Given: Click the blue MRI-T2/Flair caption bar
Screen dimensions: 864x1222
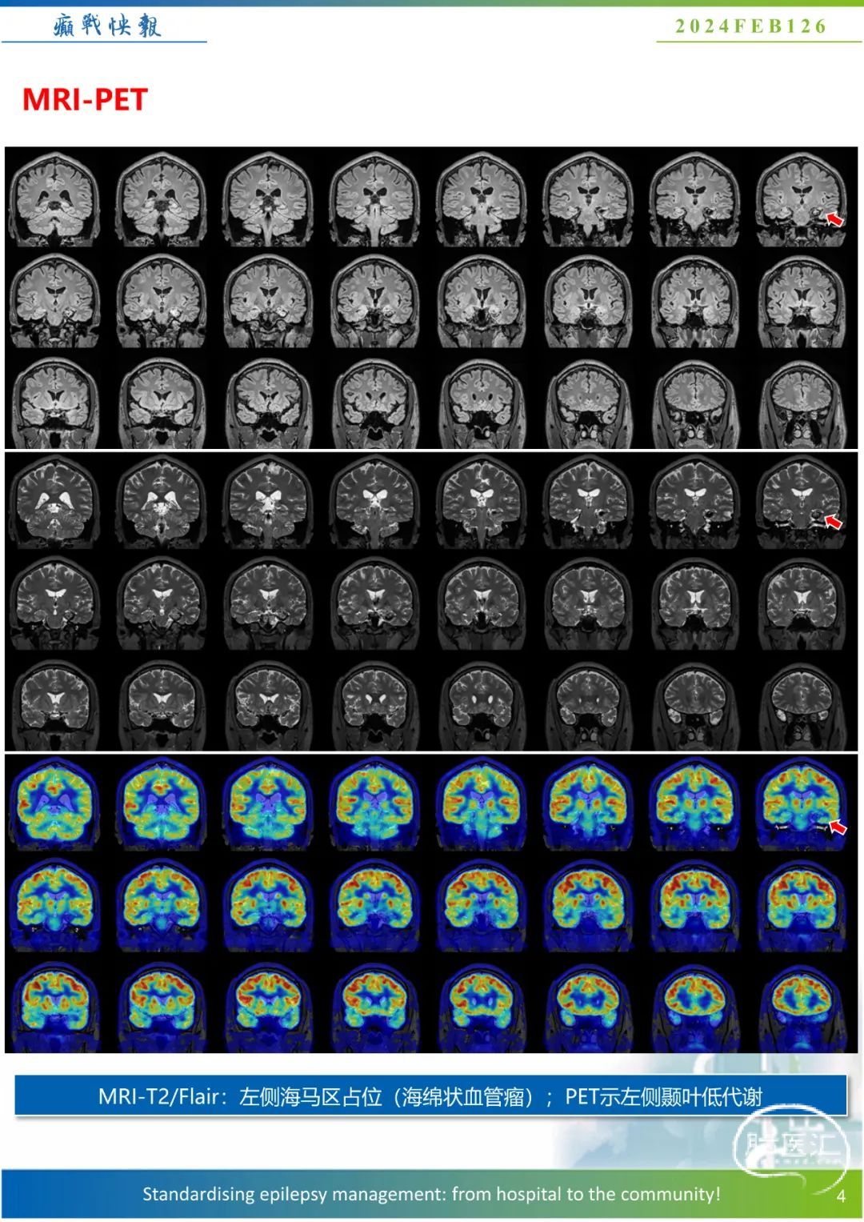Looking at the screenshot, I should click(x=430, y=1096).
